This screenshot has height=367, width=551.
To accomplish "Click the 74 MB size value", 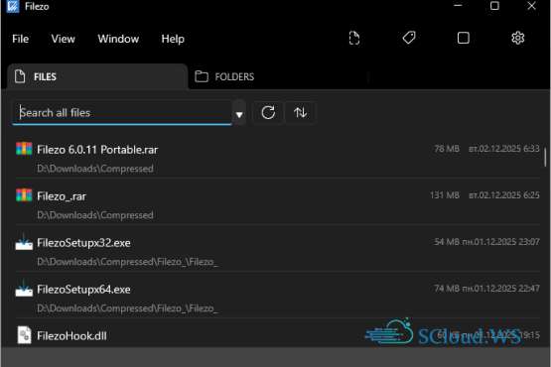I will (x=447, y=289).
